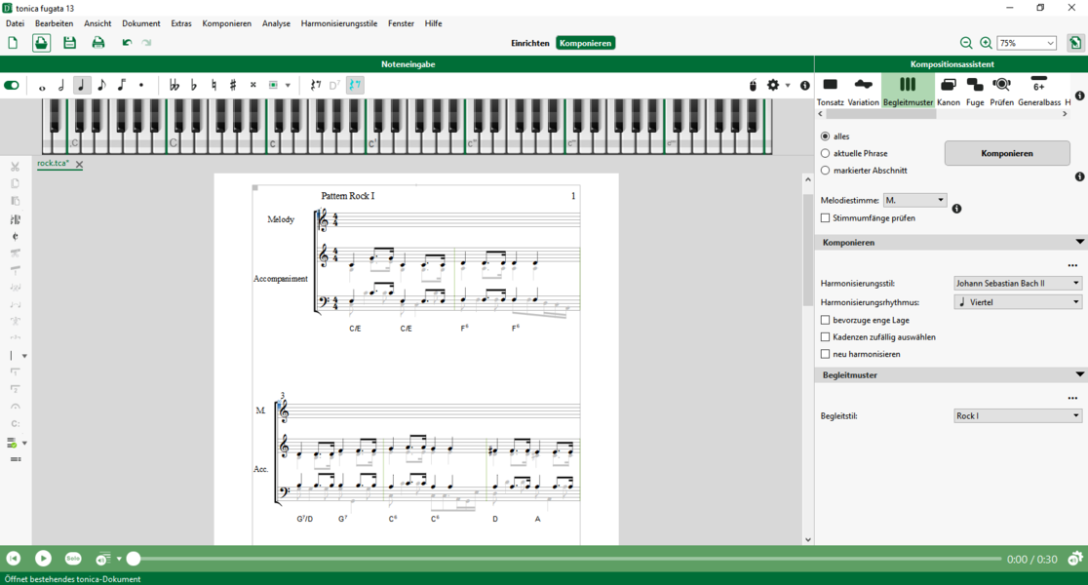Click the assistant tabs horizontal scrollbar
This screenshot has width=1088, height=585.
(x=881, y=114)
